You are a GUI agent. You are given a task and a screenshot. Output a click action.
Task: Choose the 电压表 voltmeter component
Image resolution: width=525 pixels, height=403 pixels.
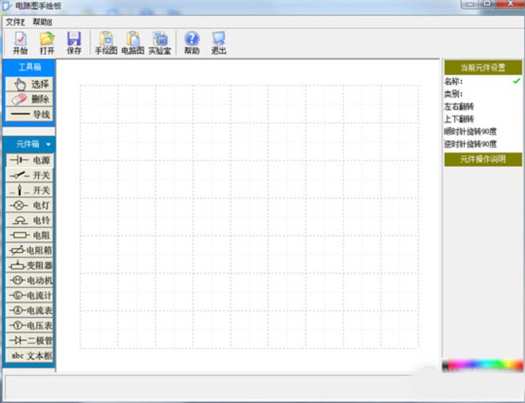coord(30,325)
